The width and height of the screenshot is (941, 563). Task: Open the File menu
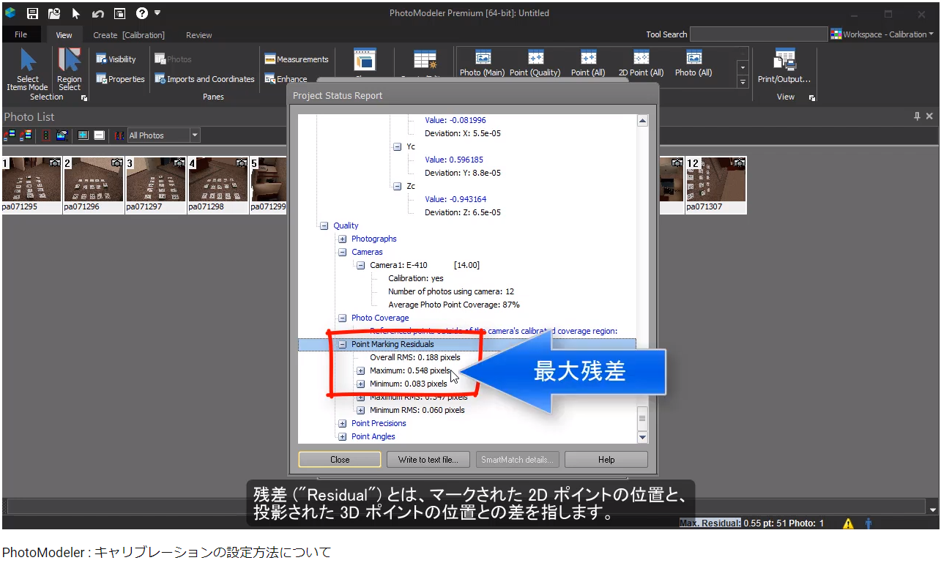click(21, 34)
